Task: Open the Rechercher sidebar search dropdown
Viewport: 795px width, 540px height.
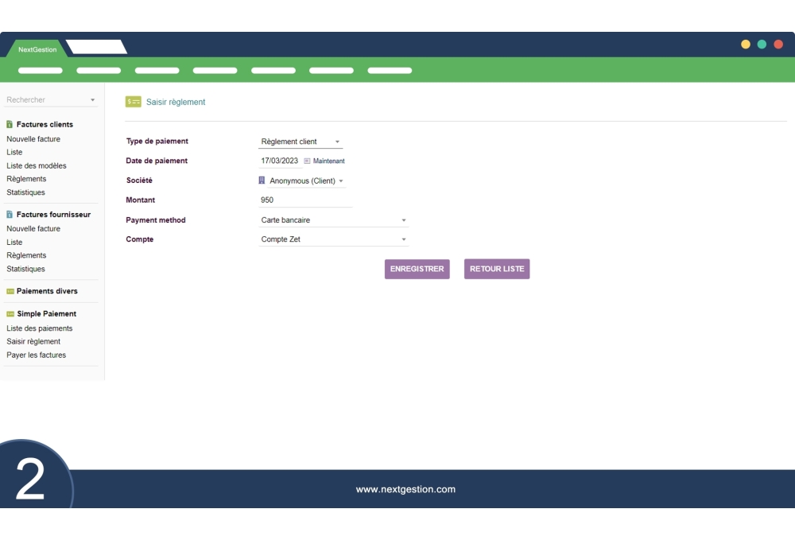Action: 51,100
